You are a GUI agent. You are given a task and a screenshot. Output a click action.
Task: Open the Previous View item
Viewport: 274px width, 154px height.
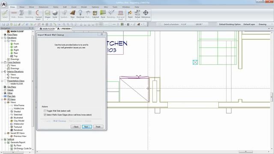[20, 136]
